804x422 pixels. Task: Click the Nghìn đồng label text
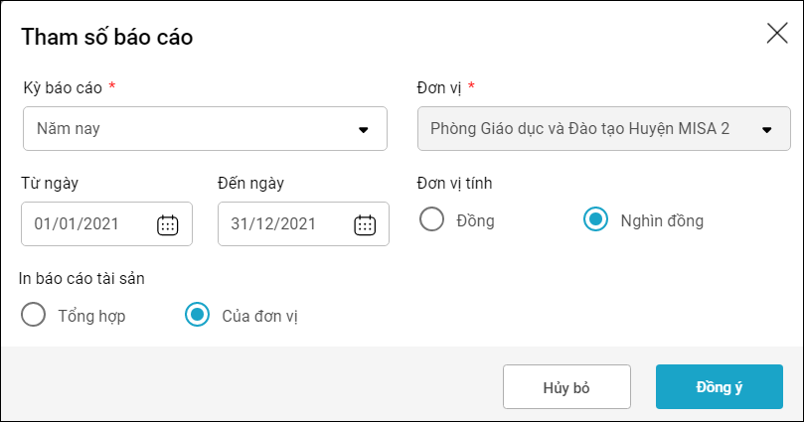tap(662, 220)
